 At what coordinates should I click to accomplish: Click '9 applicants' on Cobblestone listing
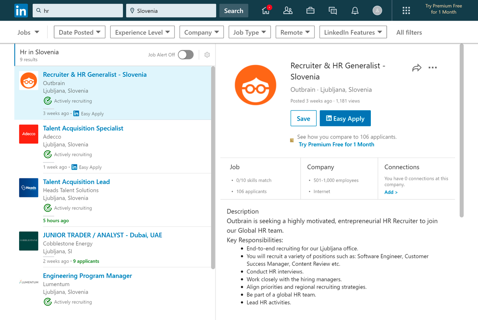click(86, 261)
